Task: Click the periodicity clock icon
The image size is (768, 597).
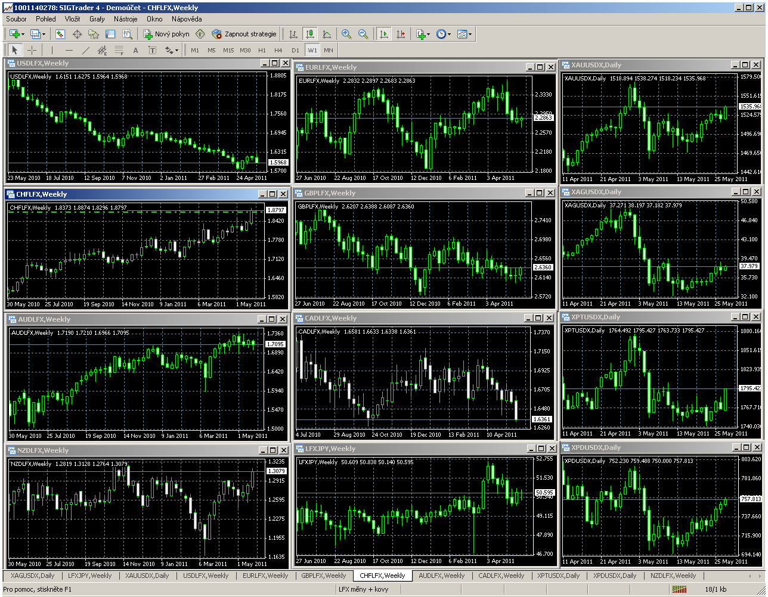Action: [x=441, y=34]
